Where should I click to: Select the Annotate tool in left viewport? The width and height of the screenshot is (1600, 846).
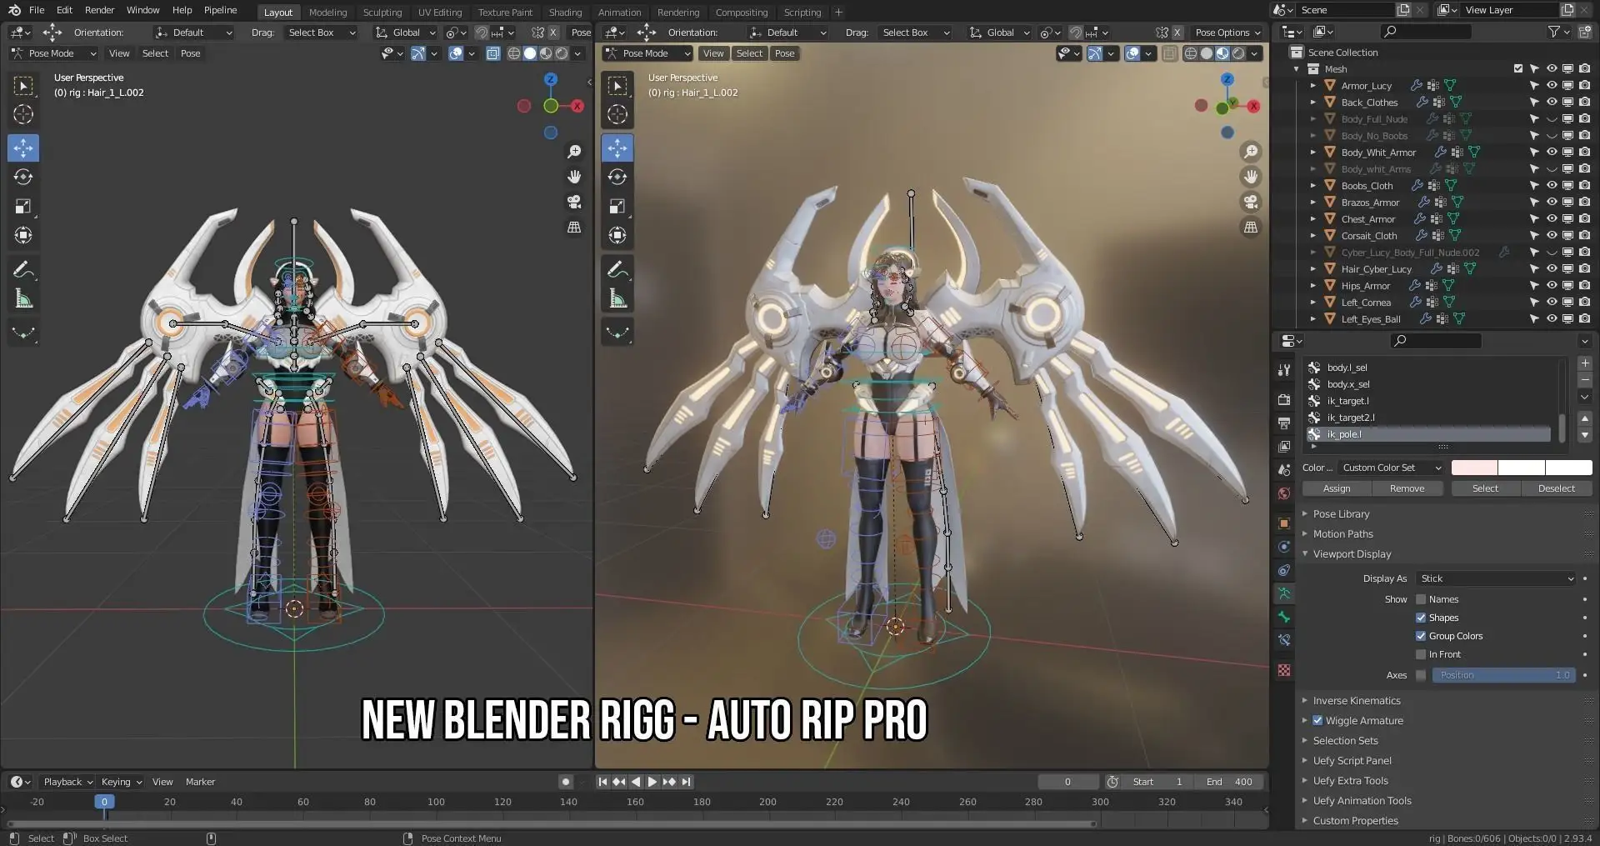tap(23, 269)
